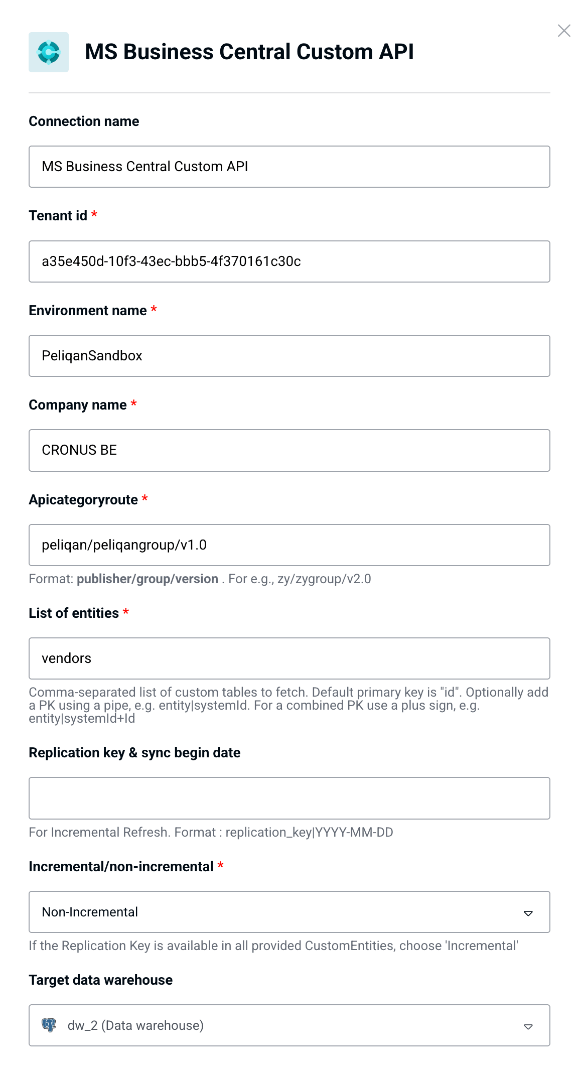Edit the Apicategoryroute input field
581x1068 pixels.
289,545
